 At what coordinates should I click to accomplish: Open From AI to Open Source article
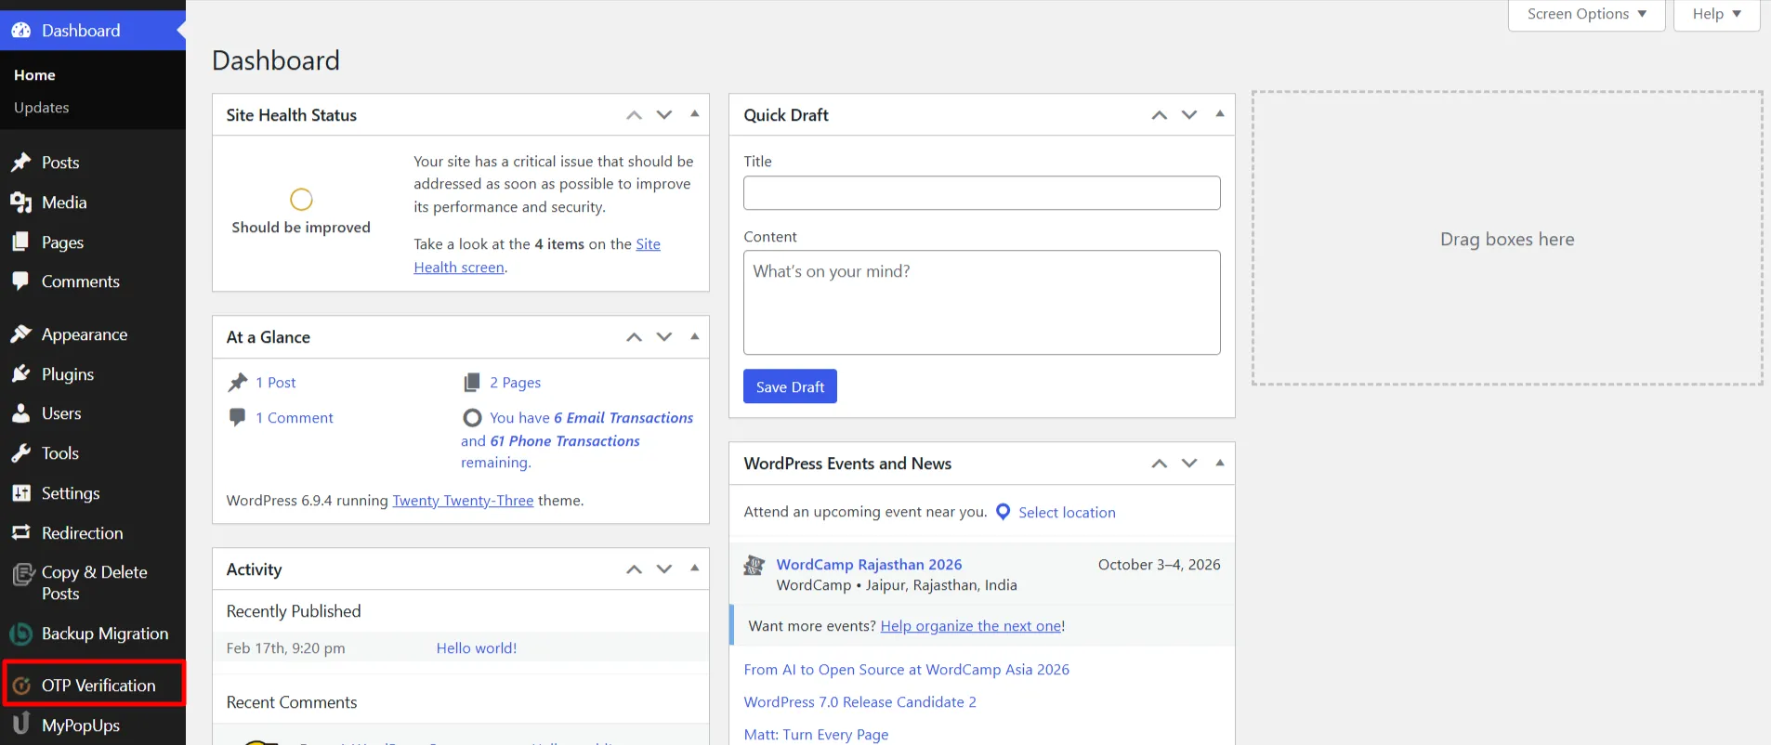click(x=906, y=670)
